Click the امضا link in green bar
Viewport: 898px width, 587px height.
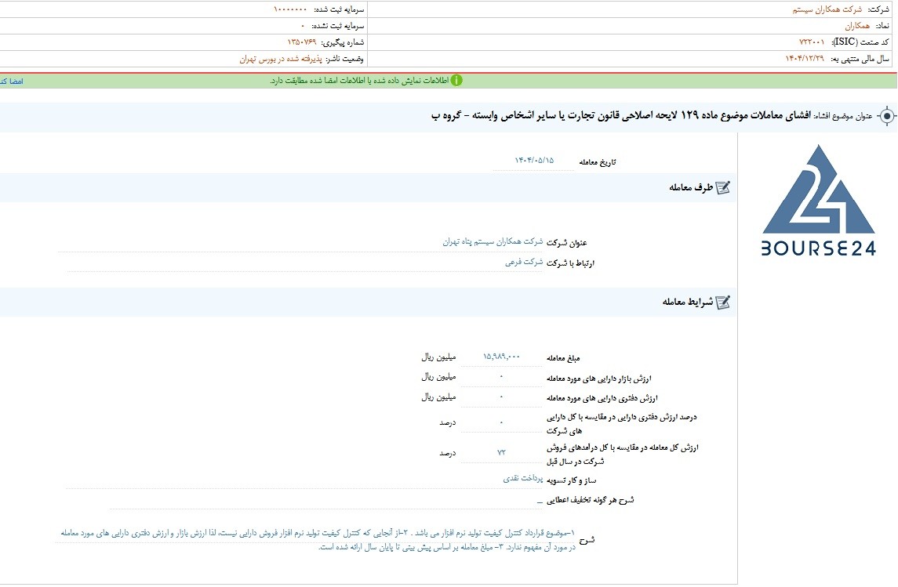pos(12,82)
